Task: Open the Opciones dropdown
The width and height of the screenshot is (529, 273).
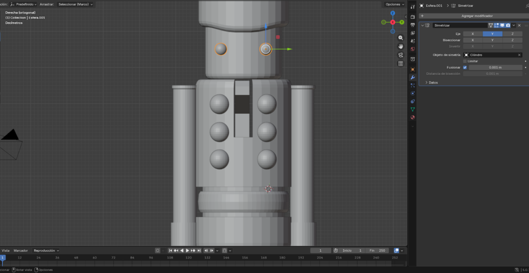Action: point(395,4)
